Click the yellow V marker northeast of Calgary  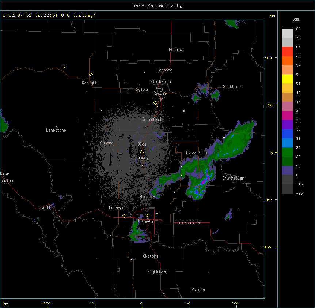coord(157,214)
